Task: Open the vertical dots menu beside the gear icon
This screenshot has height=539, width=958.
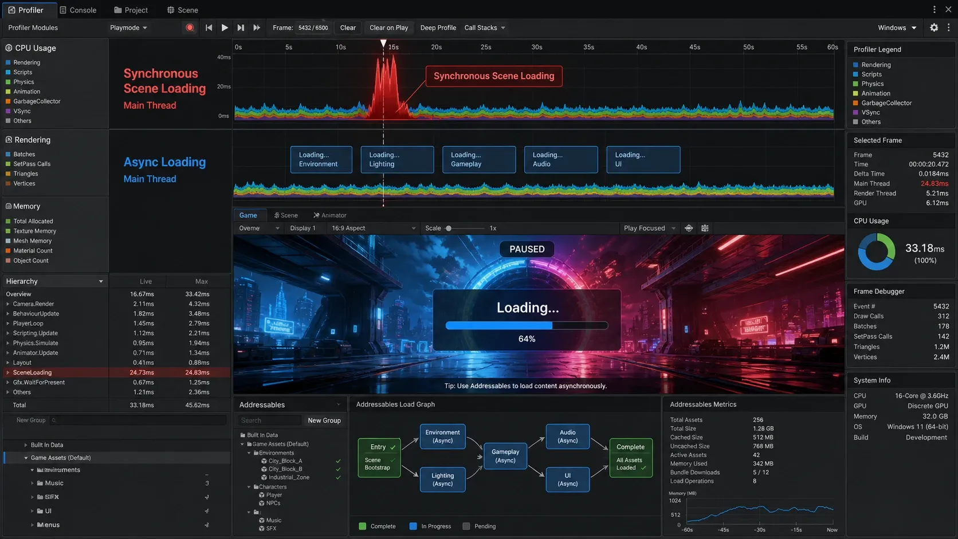Action: (948, 27)
